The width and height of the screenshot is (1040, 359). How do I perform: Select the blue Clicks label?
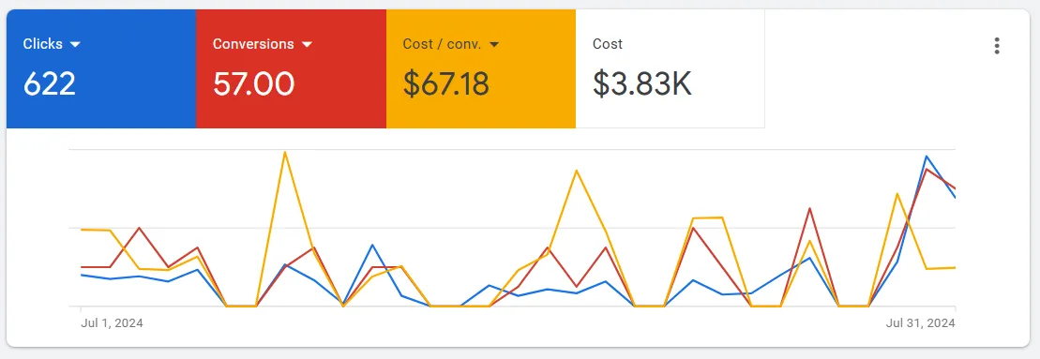(43, 44)
